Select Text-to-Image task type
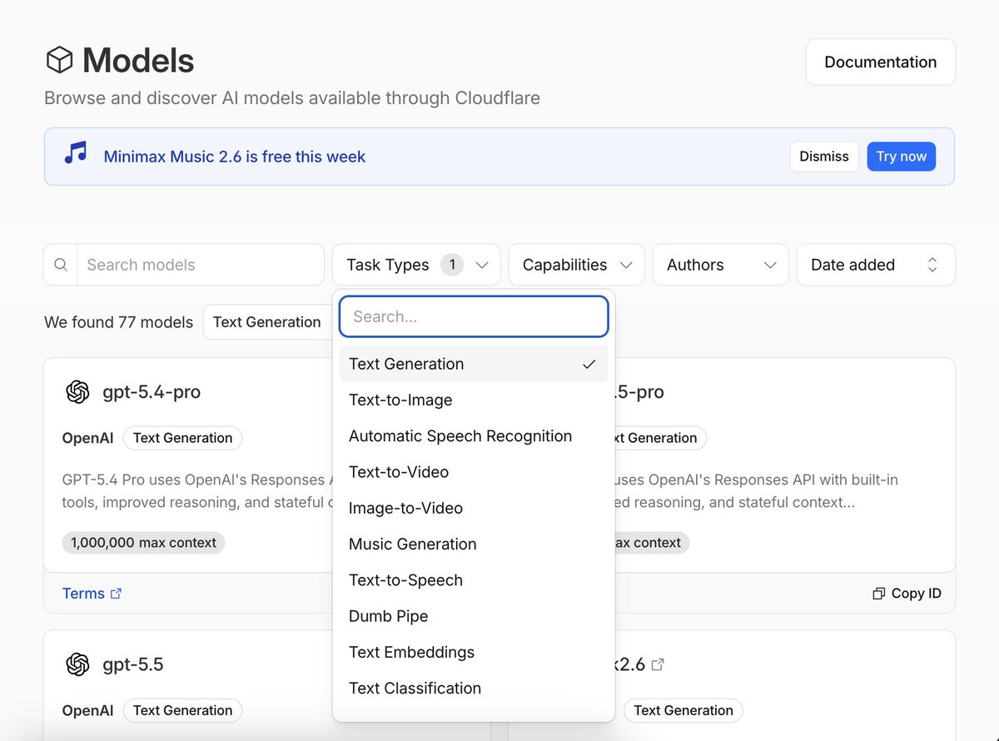This screenshot has width=999, height=741. pos(474,400)
